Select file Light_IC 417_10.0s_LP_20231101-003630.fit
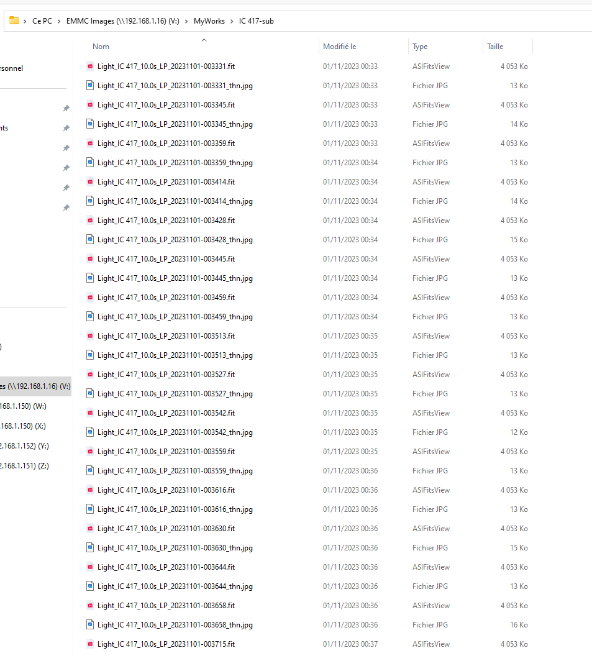This screenshot has height=661, width=592. pos(166,529)
